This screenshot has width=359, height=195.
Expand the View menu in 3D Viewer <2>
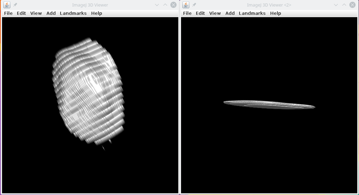tap(215, 13)
